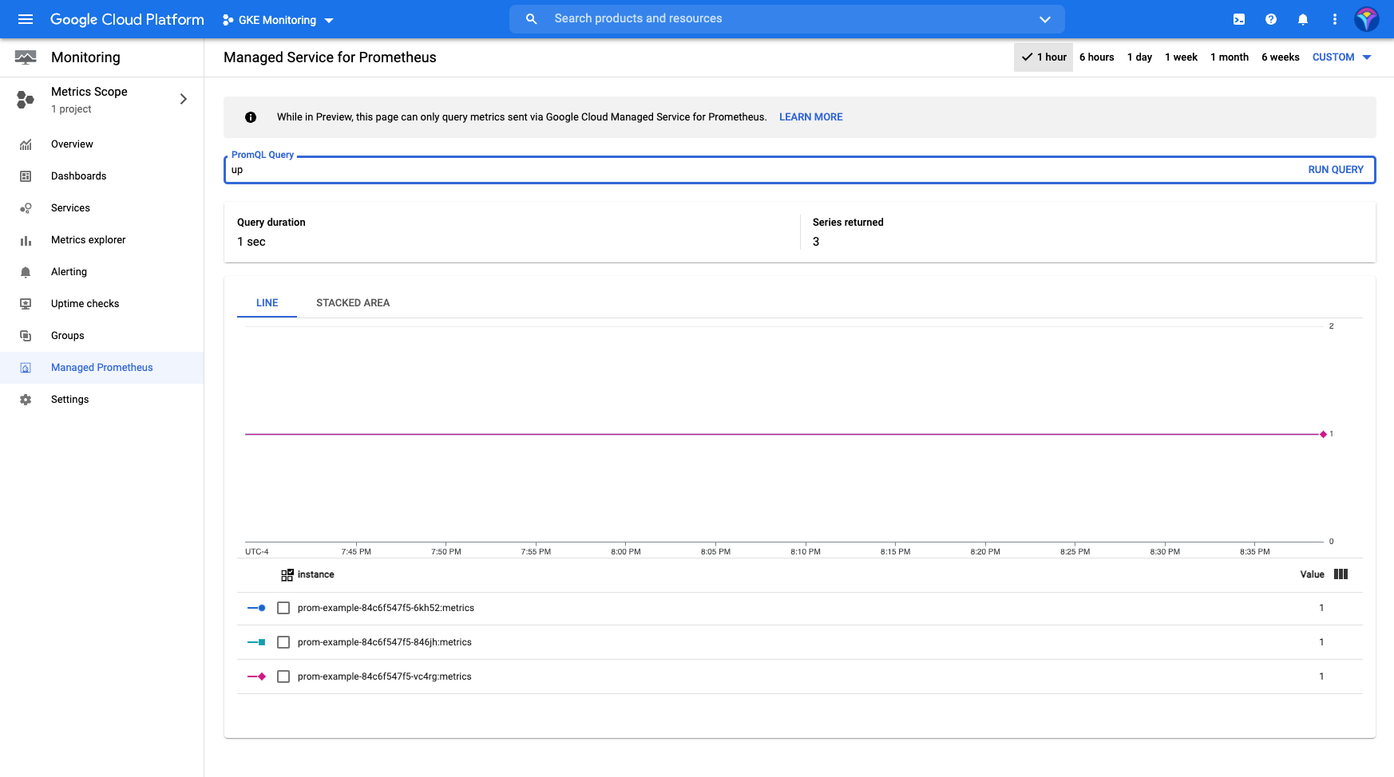This screenshot has width=1394, height=777.
Task: Expand the search bar dropdown chevron
Action: click(x=1044, y=19)
